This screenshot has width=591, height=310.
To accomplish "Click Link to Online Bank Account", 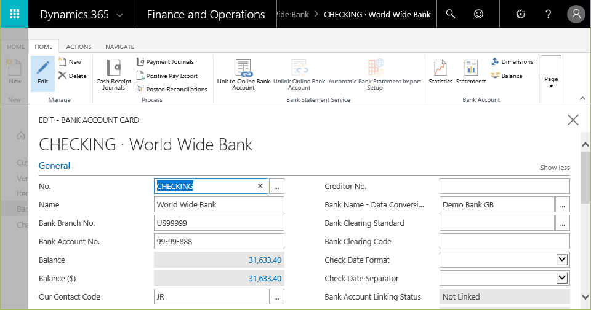I will click(244, 75).
